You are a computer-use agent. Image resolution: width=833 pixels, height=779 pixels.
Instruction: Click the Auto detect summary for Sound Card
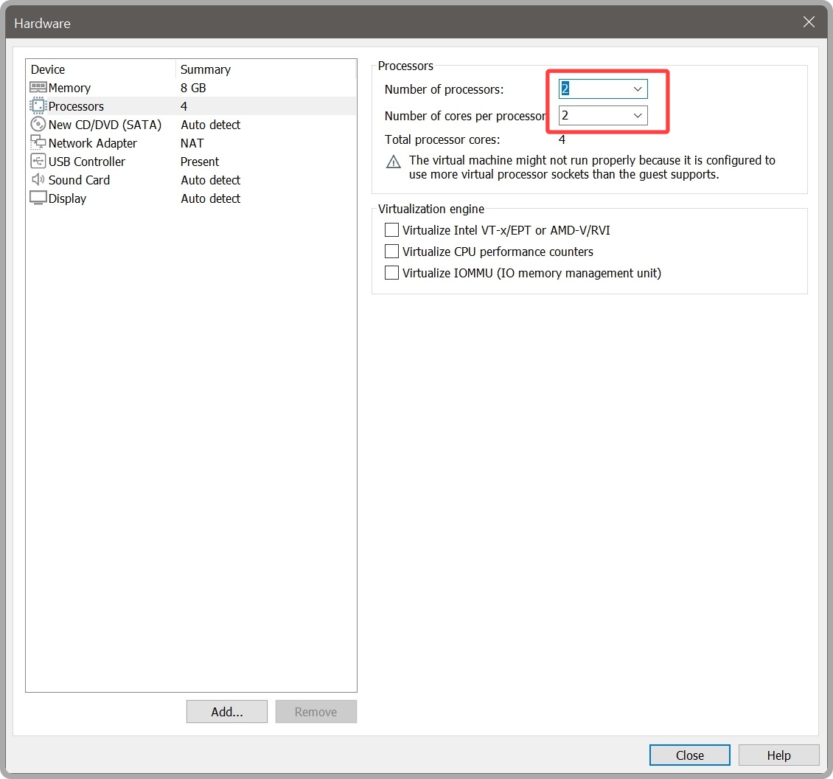point(210,180)
